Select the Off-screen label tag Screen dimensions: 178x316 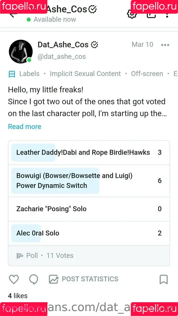(x=147, y=74)
